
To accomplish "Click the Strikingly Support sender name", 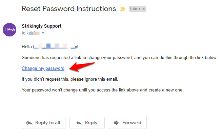I will coord(41,26).
